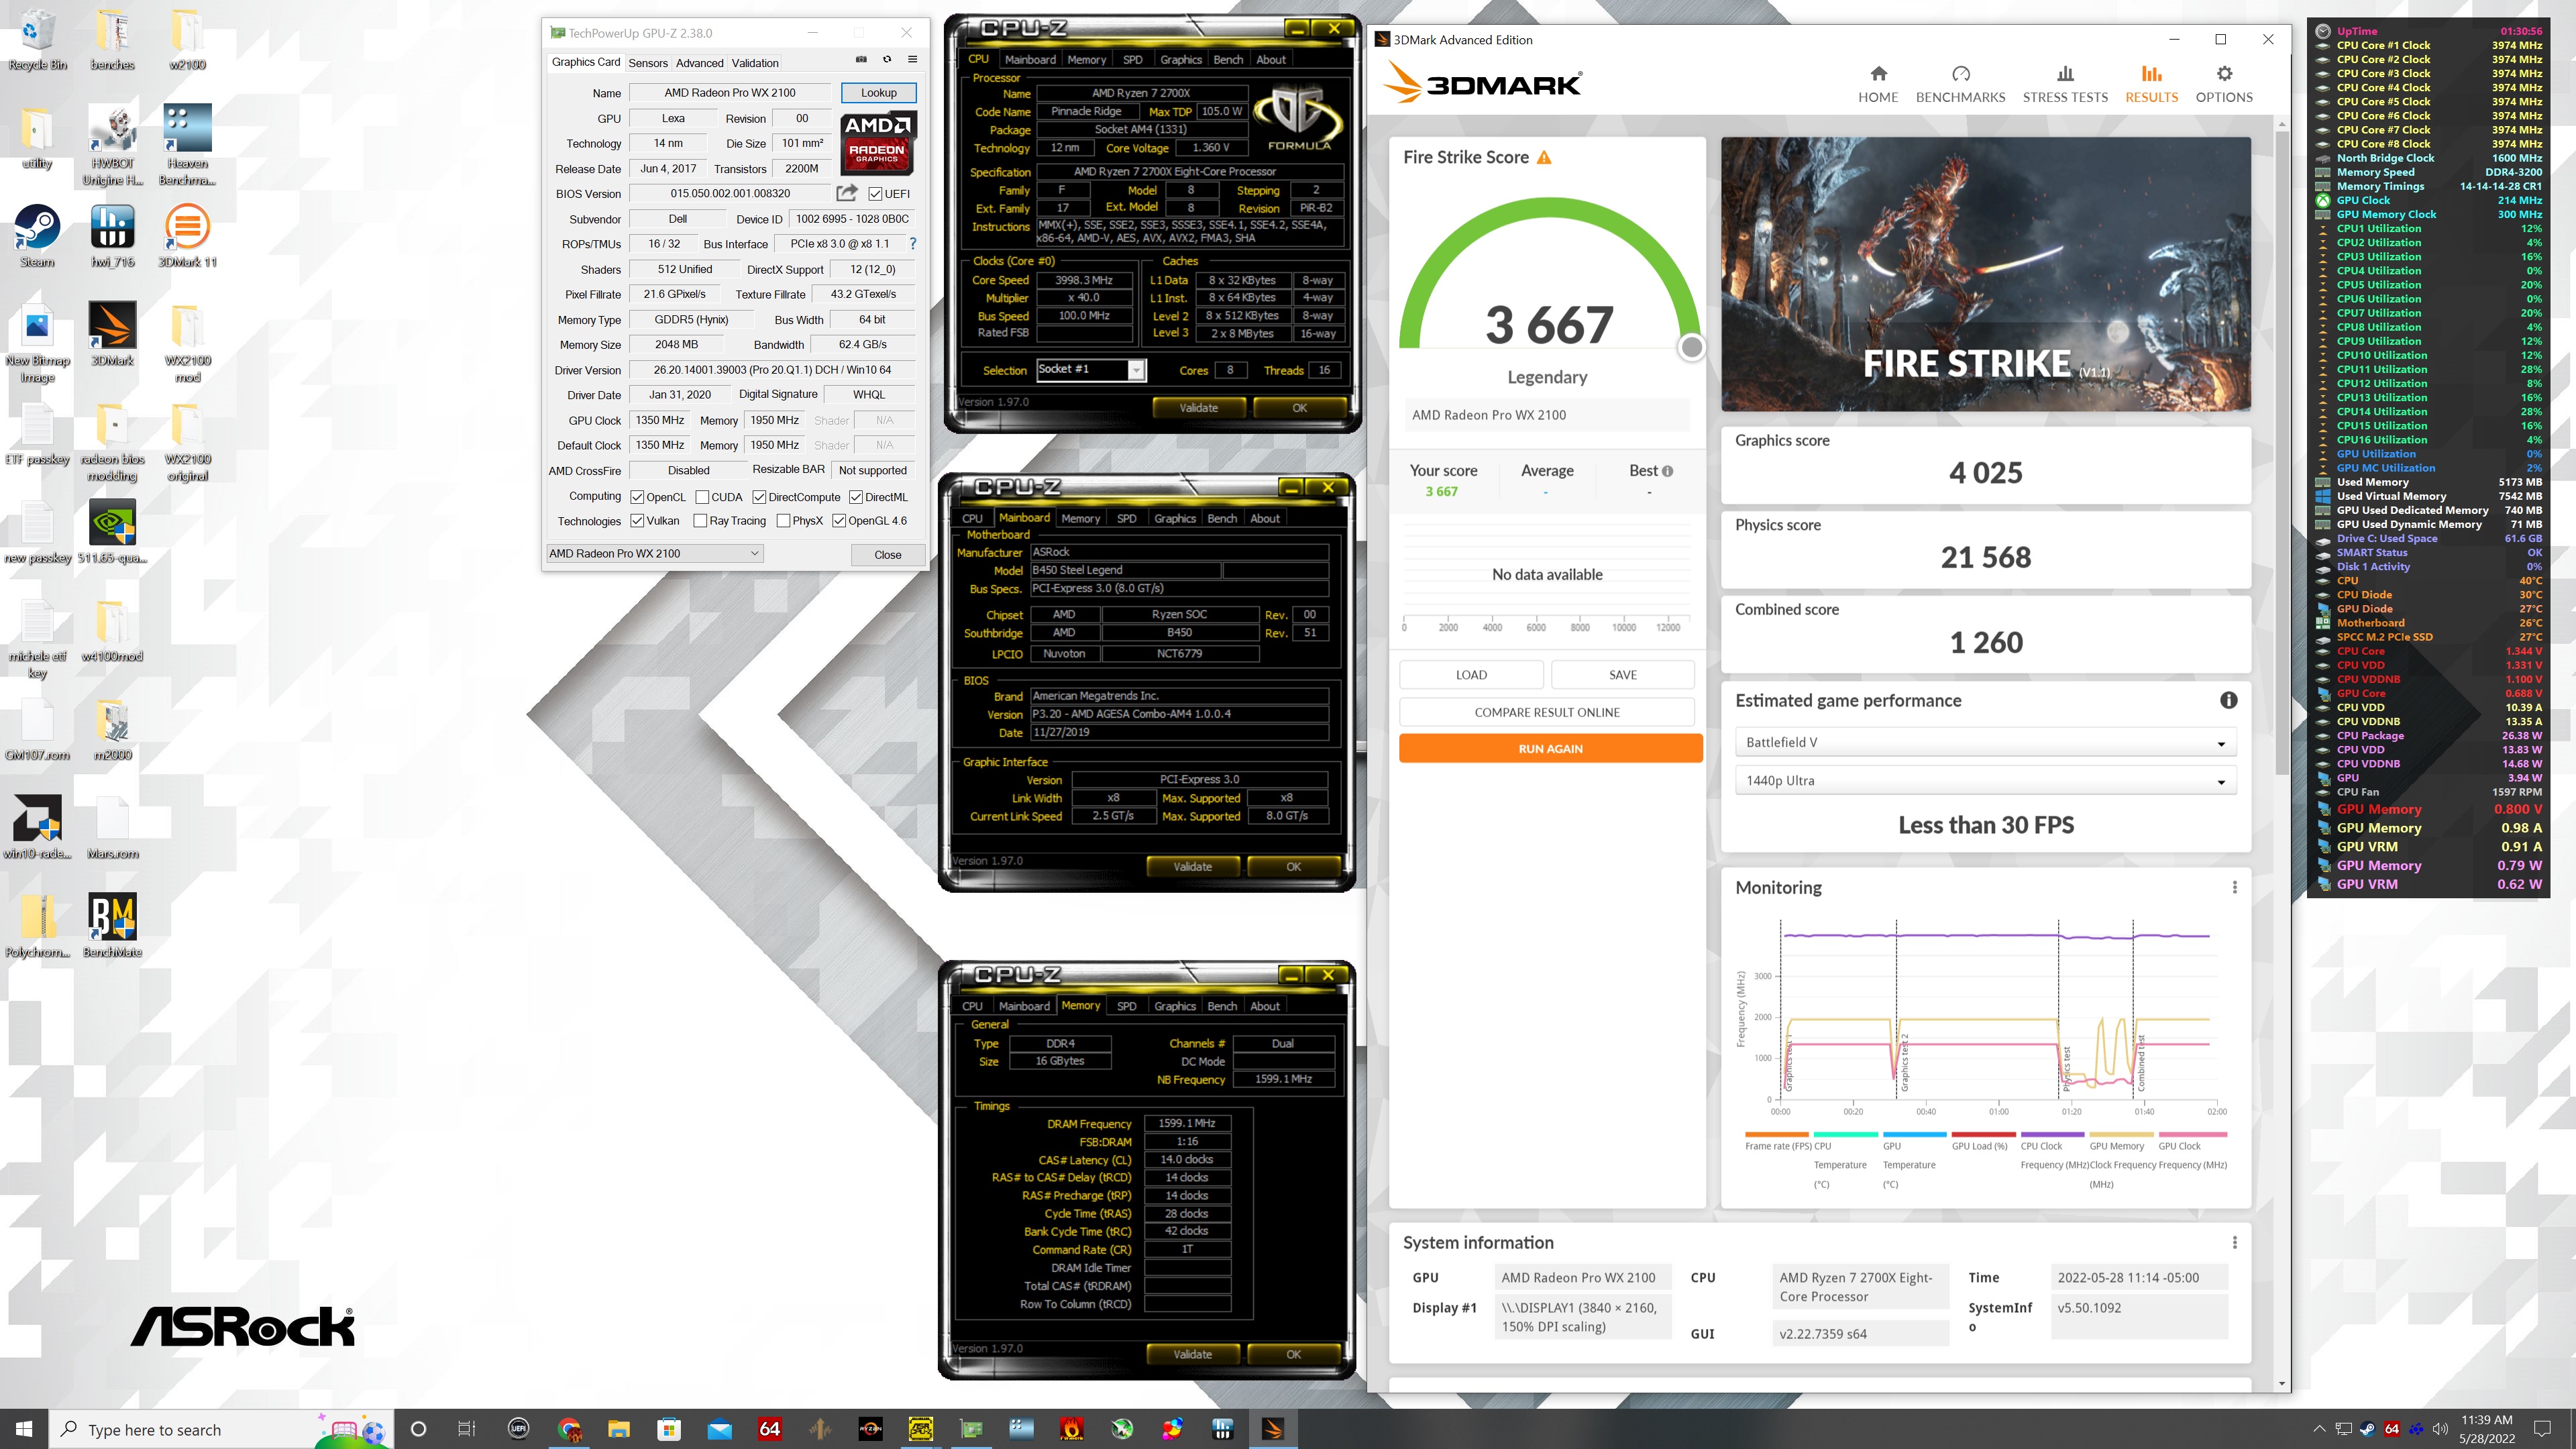Screen dimensions: 2576x1449
Task: Open the Monitoring panel three-dot menu
Action: pyautogui.click(x=2234, y=887)
